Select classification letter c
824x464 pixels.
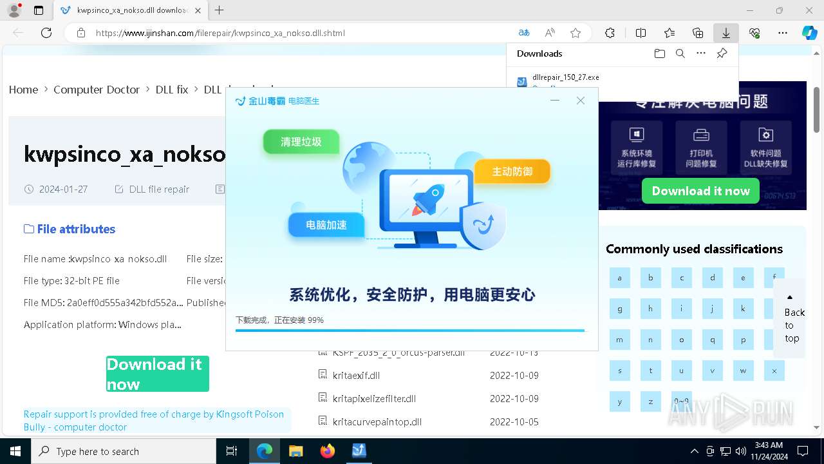coord(682,278)
